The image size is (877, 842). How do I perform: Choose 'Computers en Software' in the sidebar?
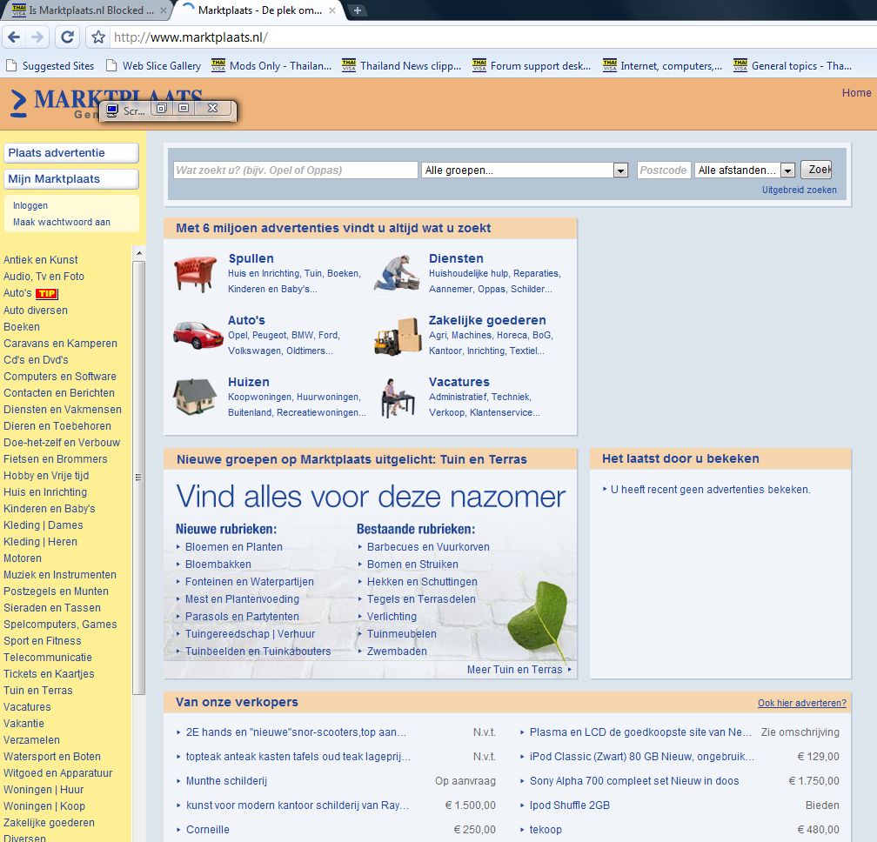(x=60, y=377)
